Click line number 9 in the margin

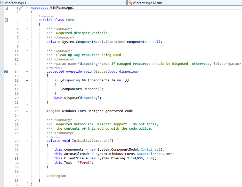point(18,46)
